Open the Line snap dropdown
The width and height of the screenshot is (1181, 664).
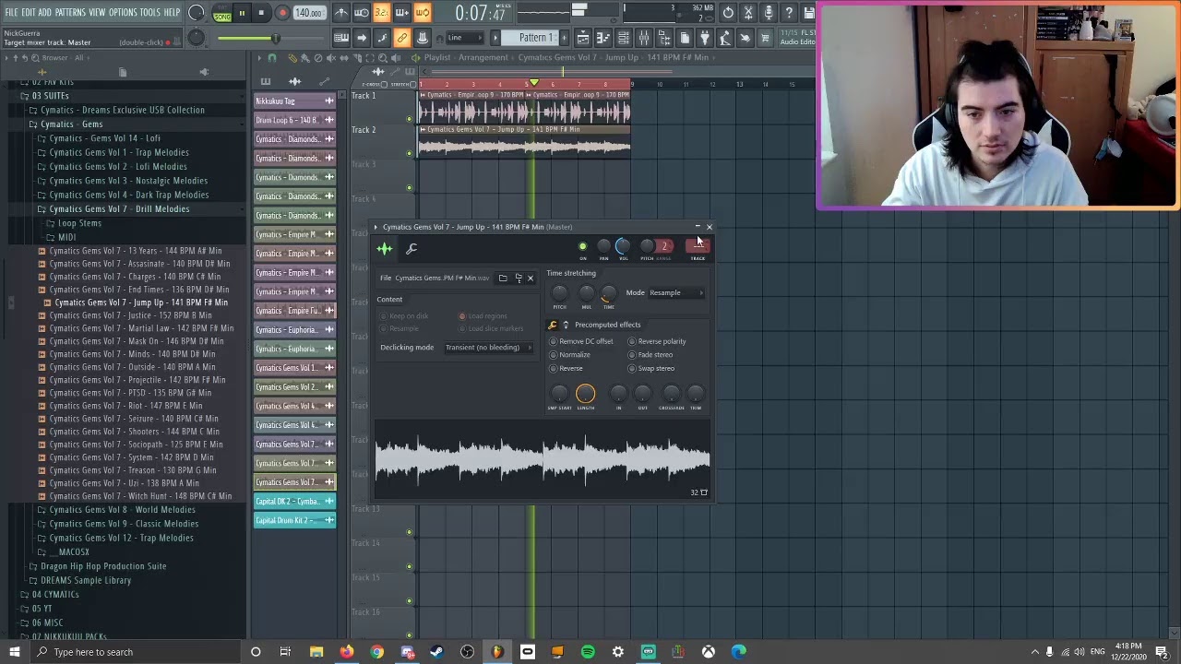(x=464, y=38)
